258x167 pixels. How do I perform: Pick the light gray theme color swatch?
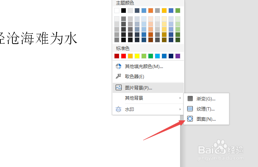(130, 11)
